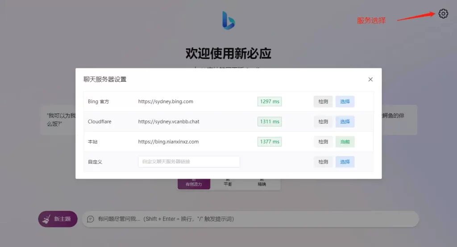Test the custom (自定义) server link
457x247 pixels.
323,162
